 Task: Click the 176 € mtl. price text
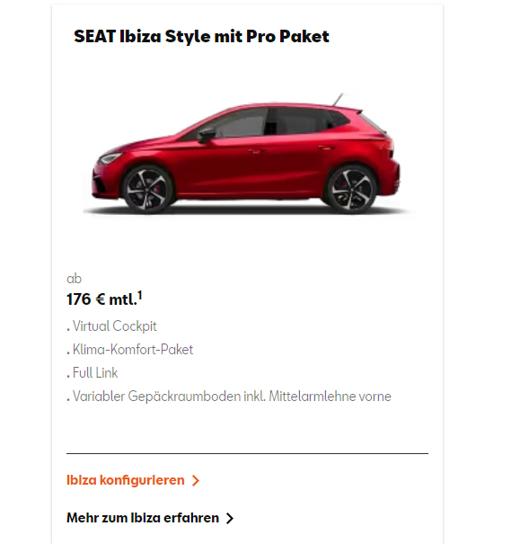(x=101, y=299)
